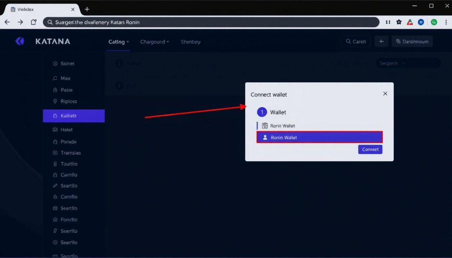The width and height of the screenshot is (452, 258).
Task: Close the Vielidex browser tab
Action: click(x=73, y=9)
